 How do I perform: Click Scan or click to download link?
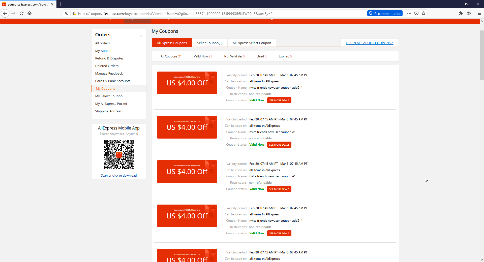(x=119, y=176)
